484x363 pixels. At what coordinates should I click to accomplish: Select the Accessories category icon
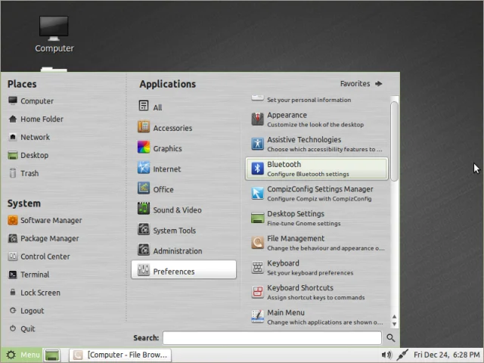tap(144, 127)
